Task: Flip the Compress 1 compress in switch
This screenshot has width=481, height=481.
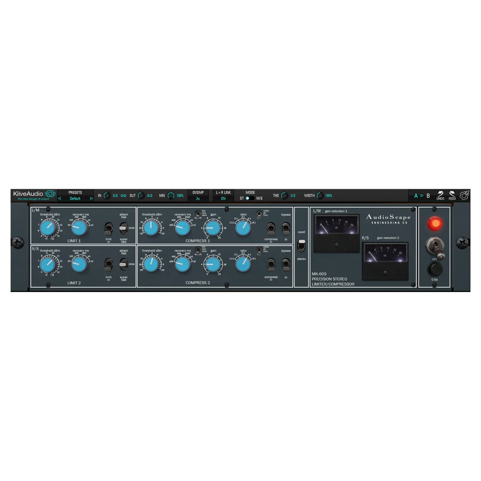Action: [x=271, y=229]
